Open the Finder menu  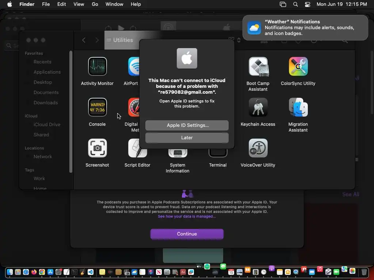[x=27, y=4]
